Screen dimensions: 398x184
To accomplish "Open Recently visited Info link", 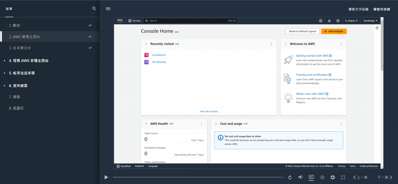I will (177, 44).
